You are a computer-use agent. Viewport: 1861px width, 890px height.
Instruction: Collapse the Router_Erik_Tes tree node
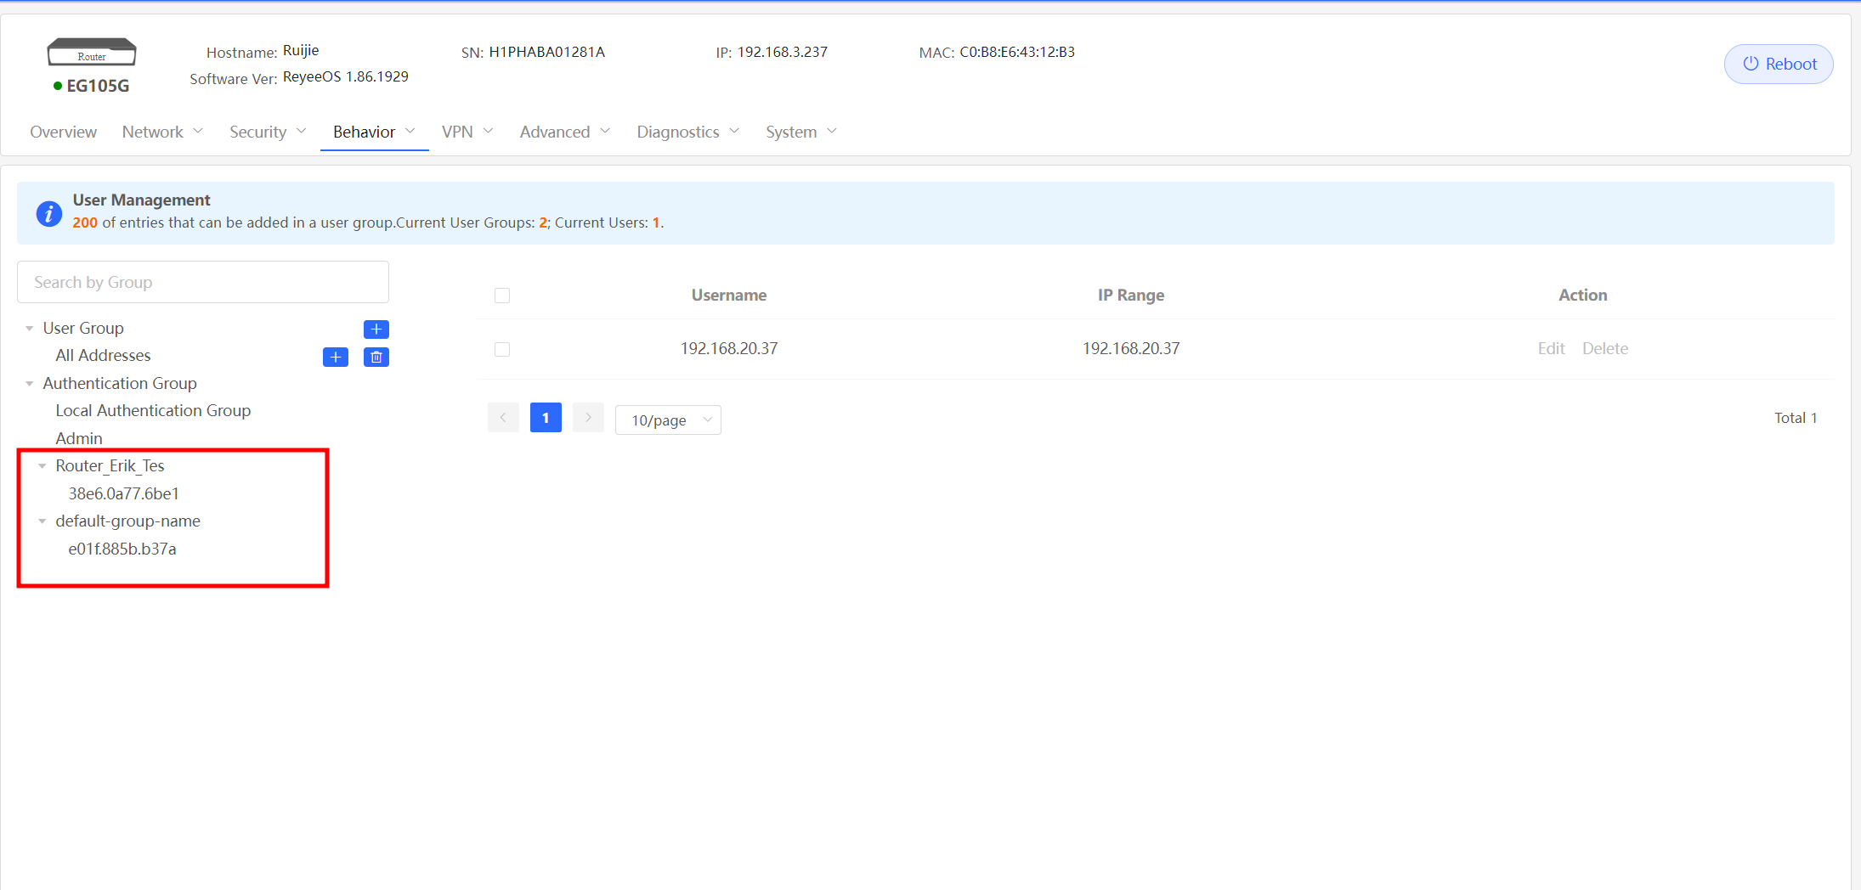tap(42, 466)
